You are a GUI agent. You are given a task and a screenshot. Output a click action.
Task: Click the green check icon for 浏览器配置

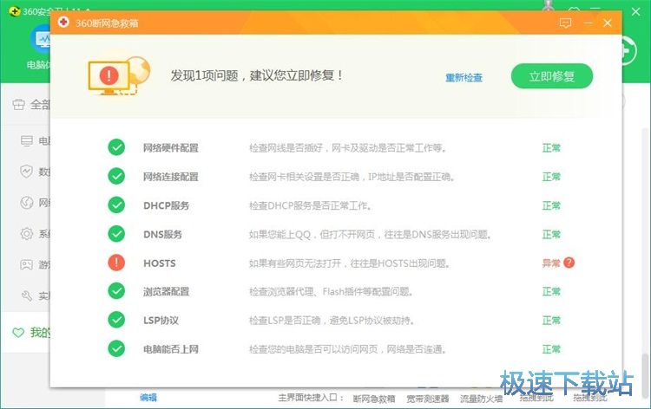[116, 291]
